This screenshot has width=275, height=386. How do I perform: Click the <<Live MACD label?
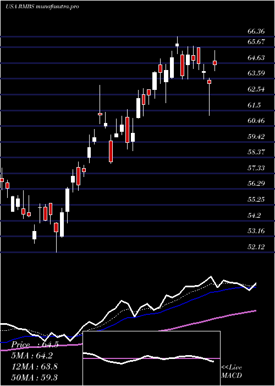pyautogui.click(x=232, y=372)
